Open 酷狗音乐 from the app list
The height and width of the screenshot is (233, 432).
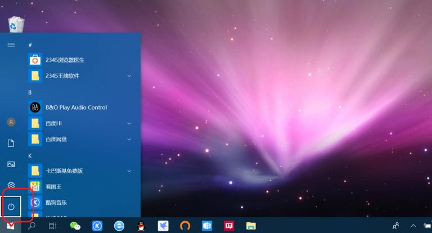[56, 202]
